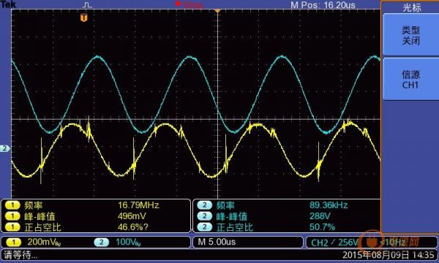Change cursor 信源 CH1 source
The image size is (439, 263).
(x=410, y=80)
